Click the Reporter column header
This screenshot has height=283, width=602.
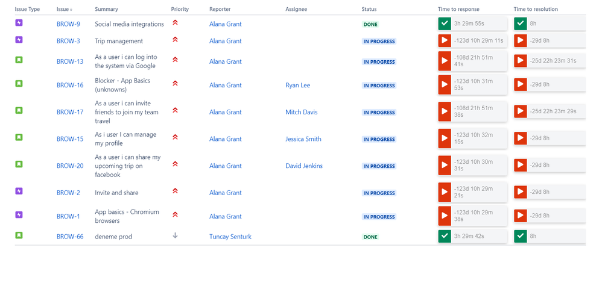(220, 9)
